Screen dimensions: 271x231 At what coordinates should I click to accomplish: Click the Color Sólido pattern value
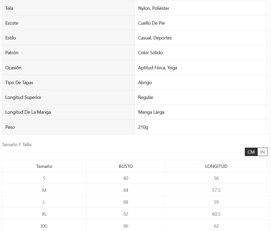click(150, 53)
